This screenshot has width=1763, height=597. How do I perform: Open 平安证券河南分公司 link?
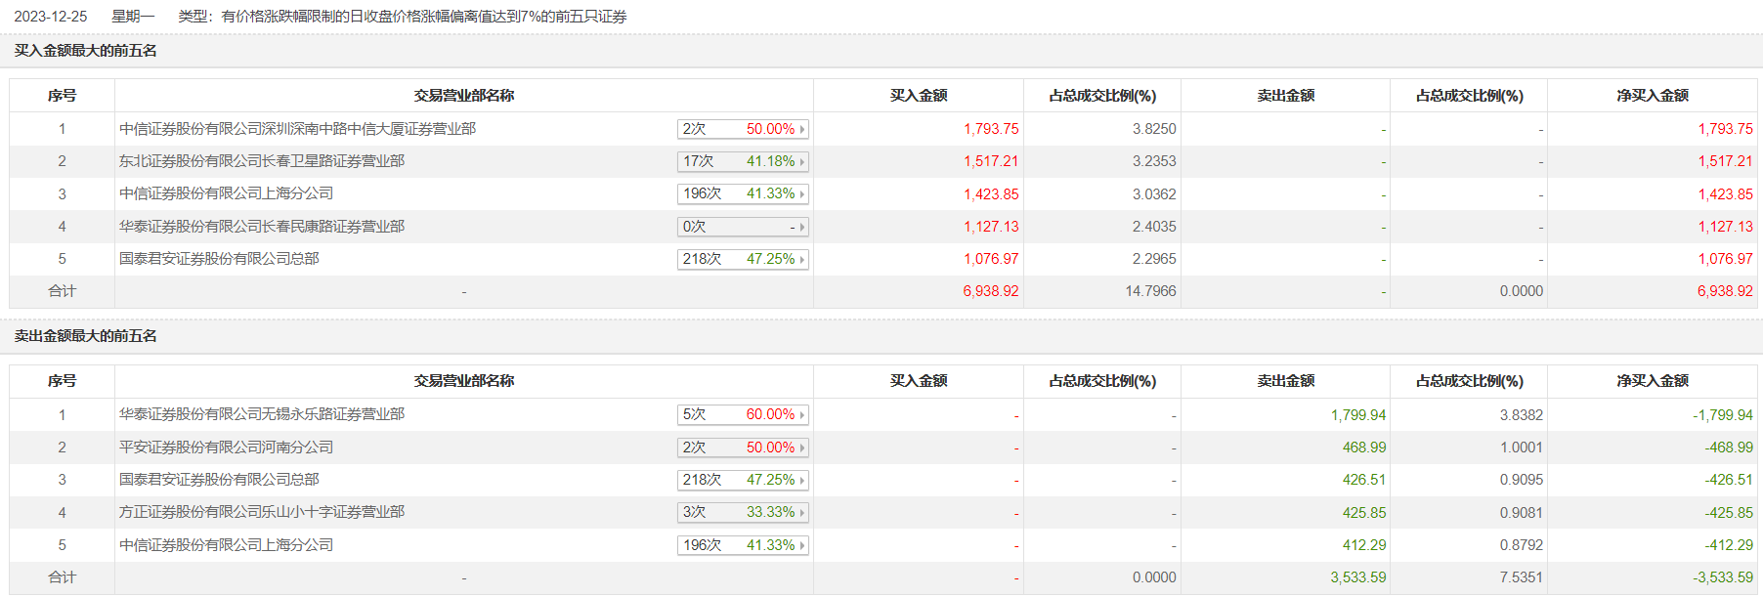click(x=226, y=448)
